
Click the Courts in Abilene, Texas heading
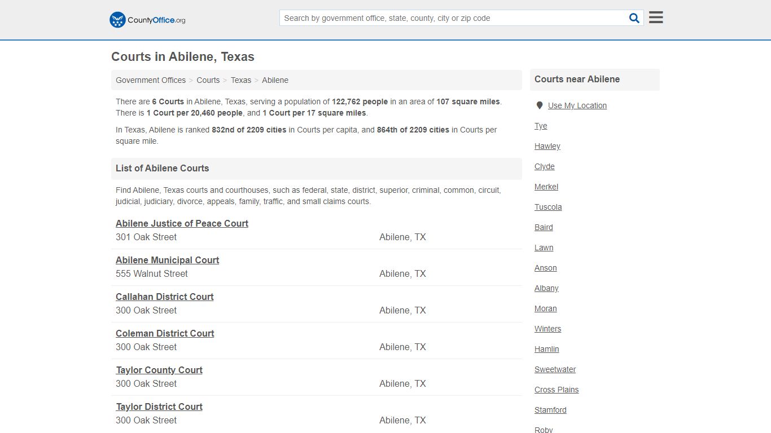click(183, 57)
